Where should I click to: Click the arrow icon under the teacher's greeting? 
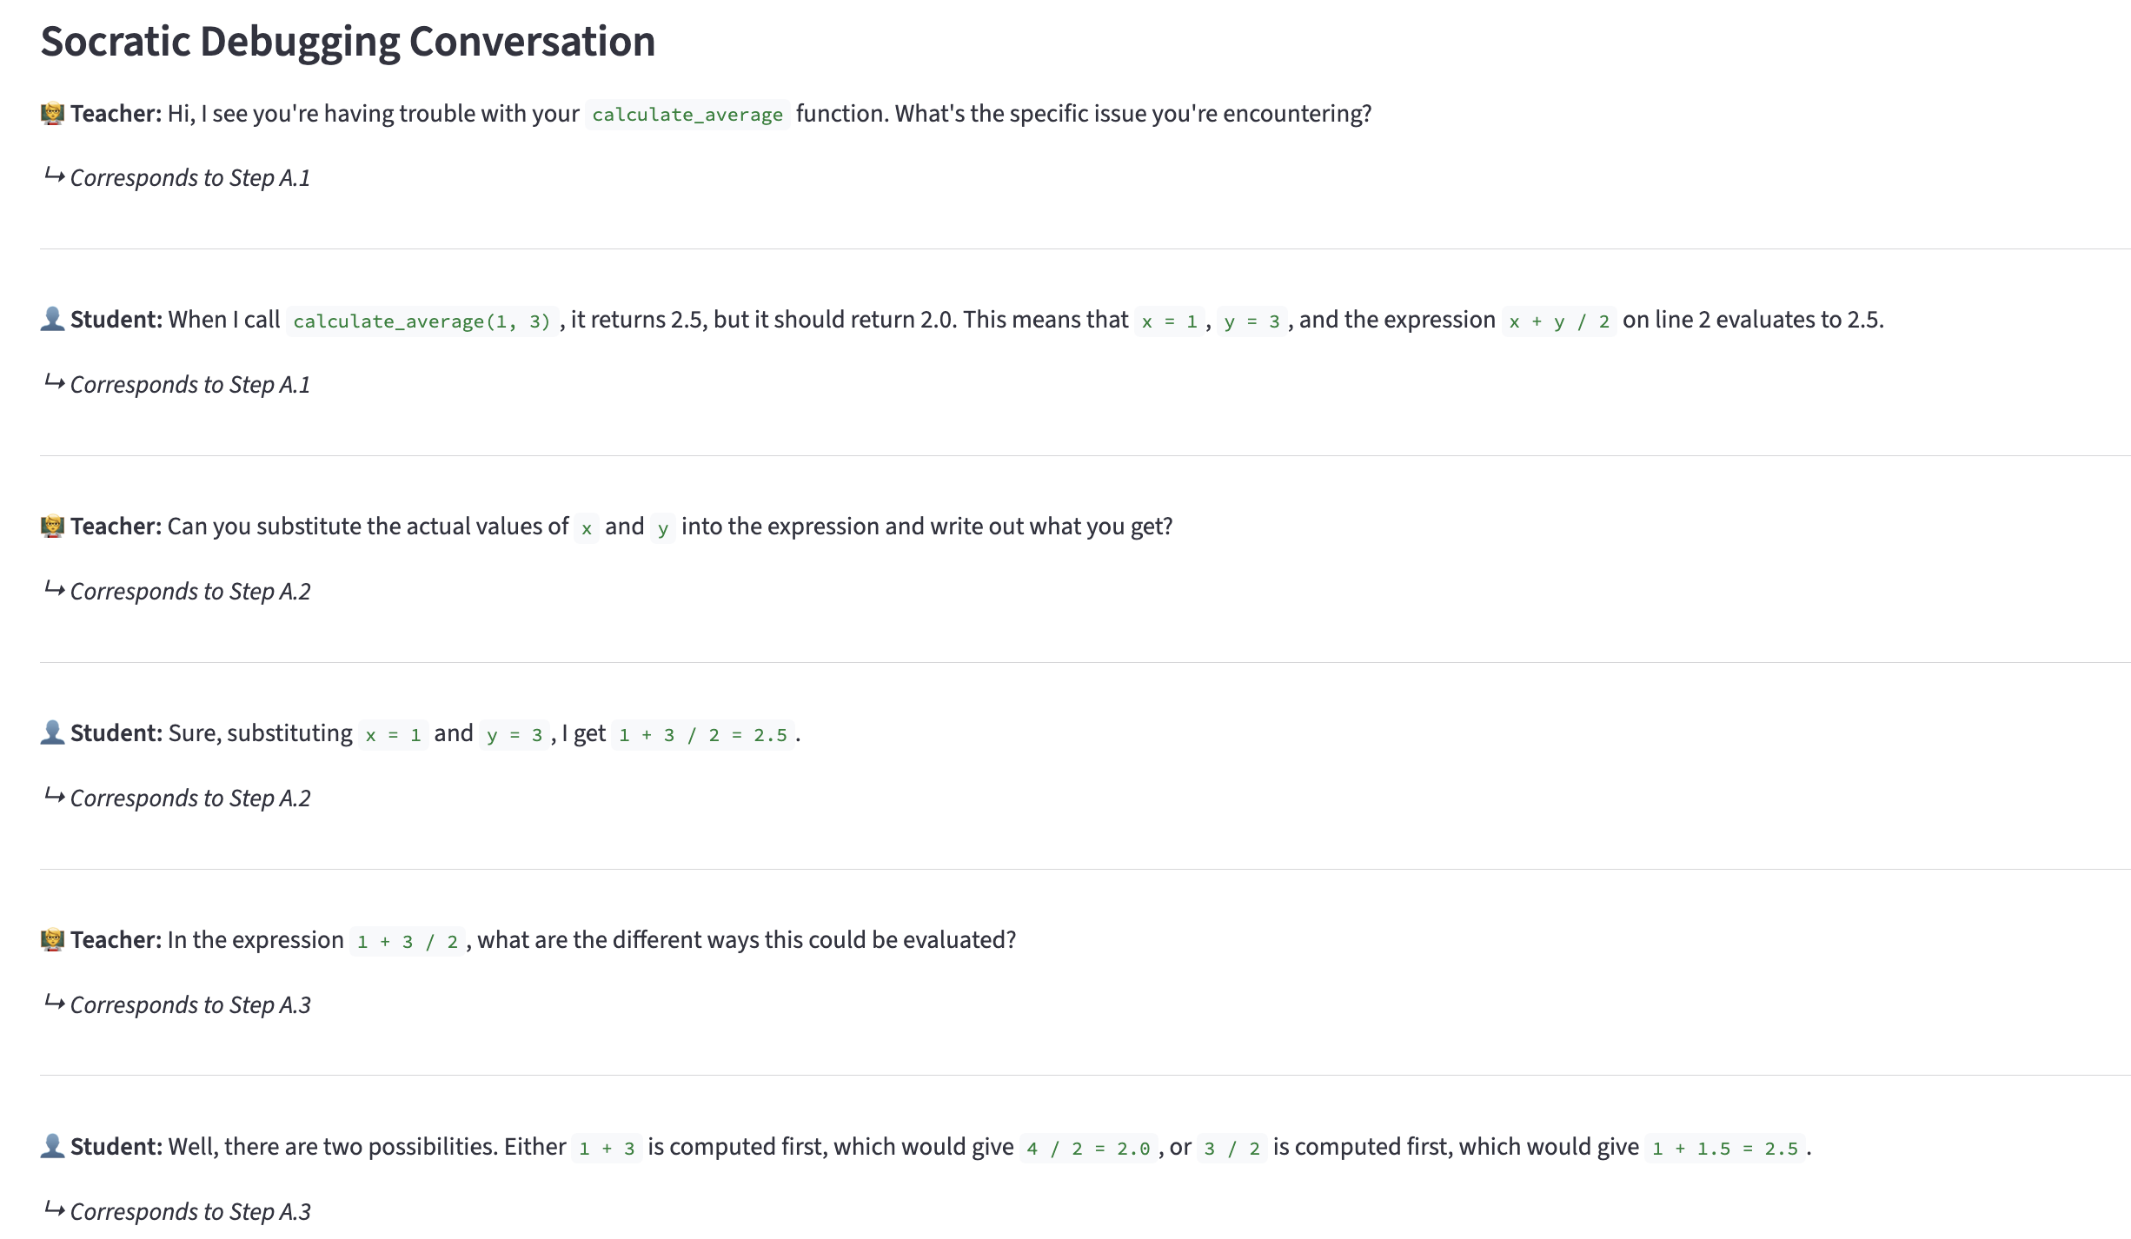tap(55, 176)
